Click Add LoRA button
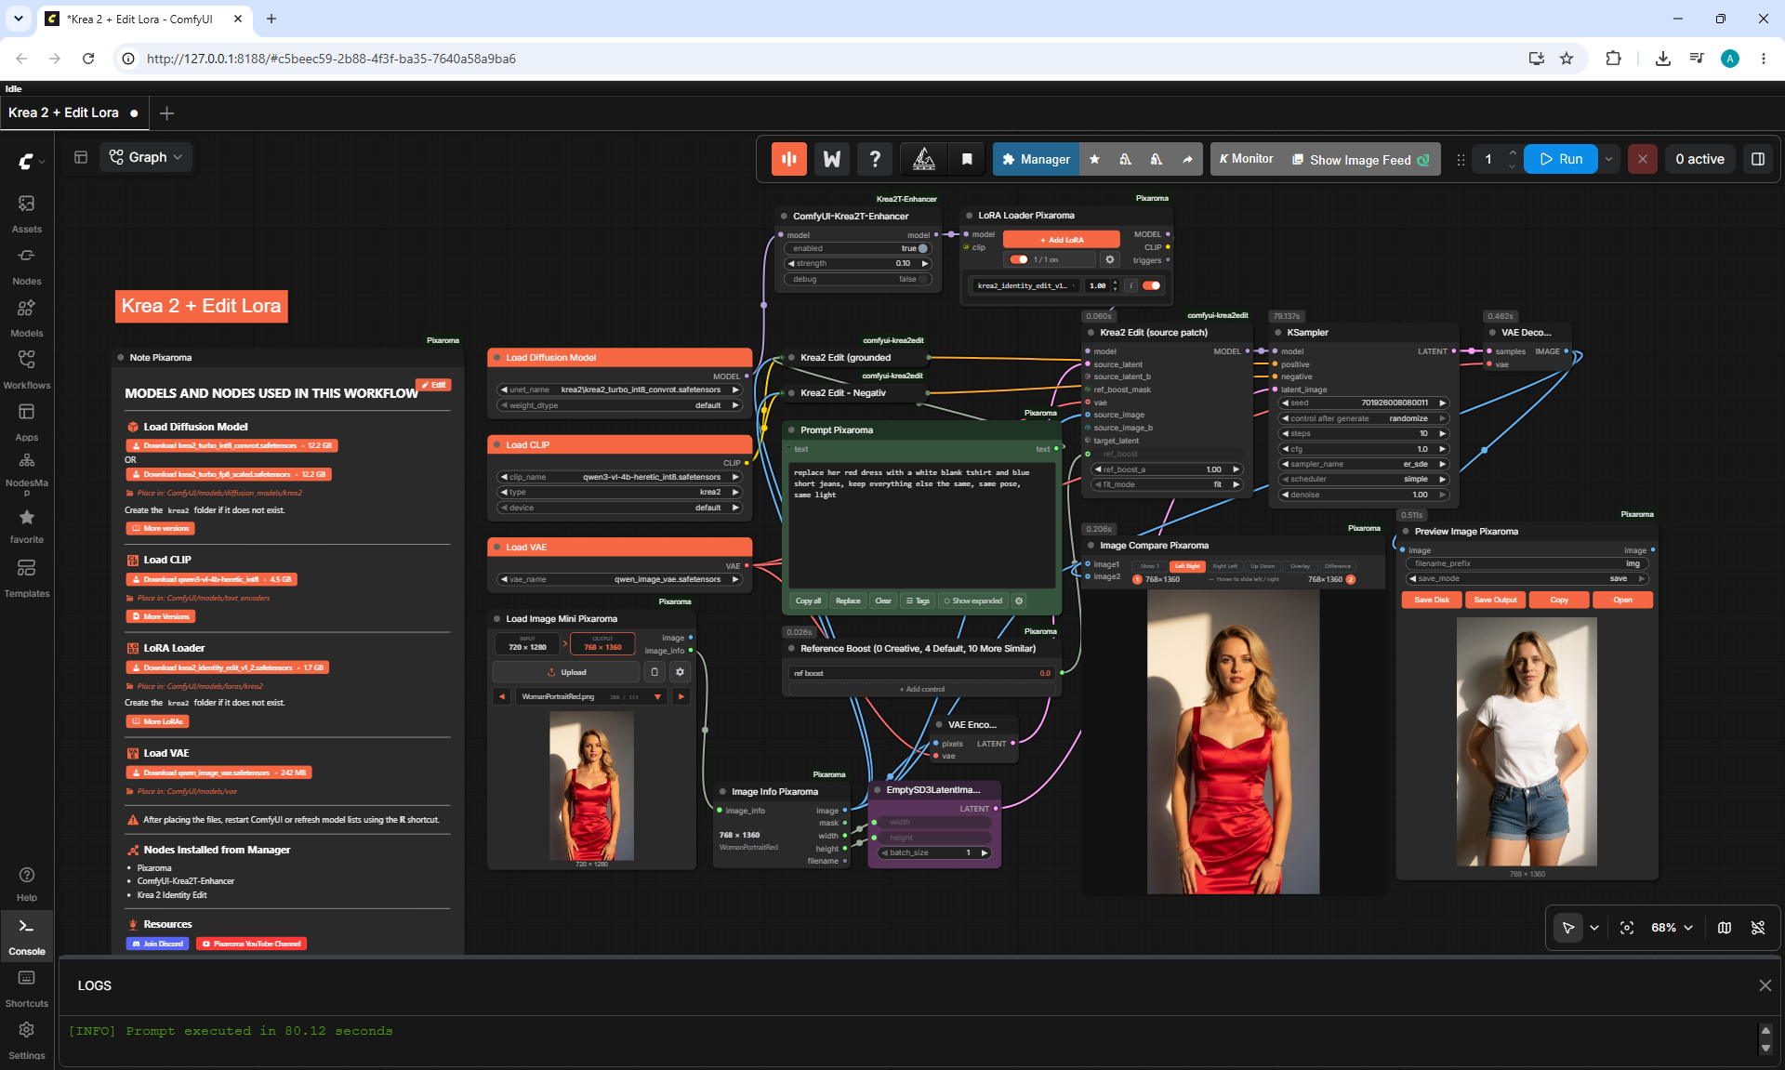This screenshot has height=1070, width=1785. [1062, 240]
